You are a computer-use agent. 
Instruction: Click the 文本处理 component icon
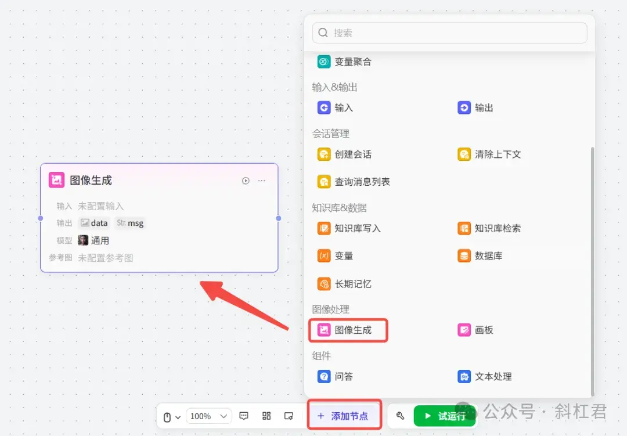pos(464,376)
